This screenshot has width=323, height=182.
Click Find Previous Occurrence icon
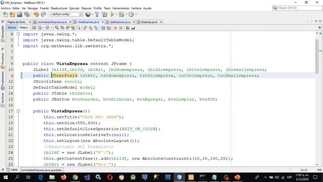coord(62,28)
